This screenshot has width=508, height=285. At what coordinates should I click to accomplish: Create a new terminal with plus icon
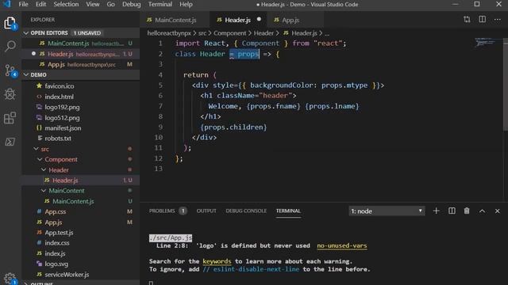click(x=436, y=211)
